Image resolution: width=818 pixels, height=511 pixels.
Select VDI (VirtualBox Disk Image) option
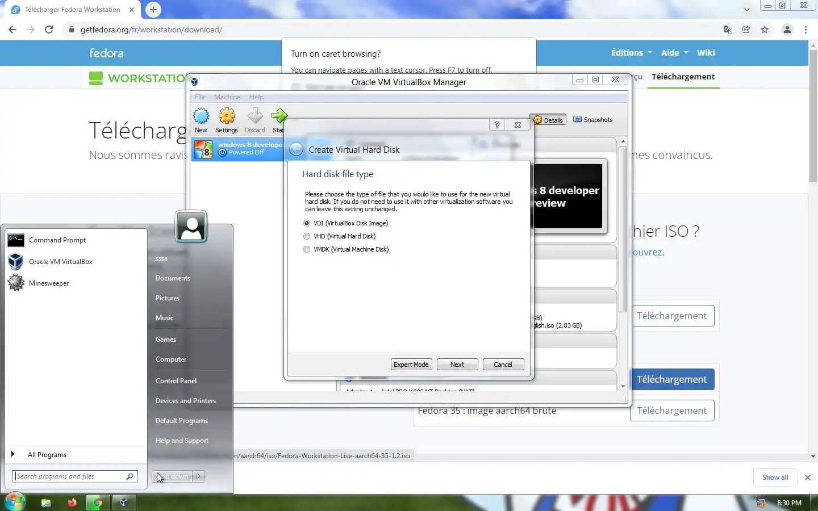coord(346,223)
